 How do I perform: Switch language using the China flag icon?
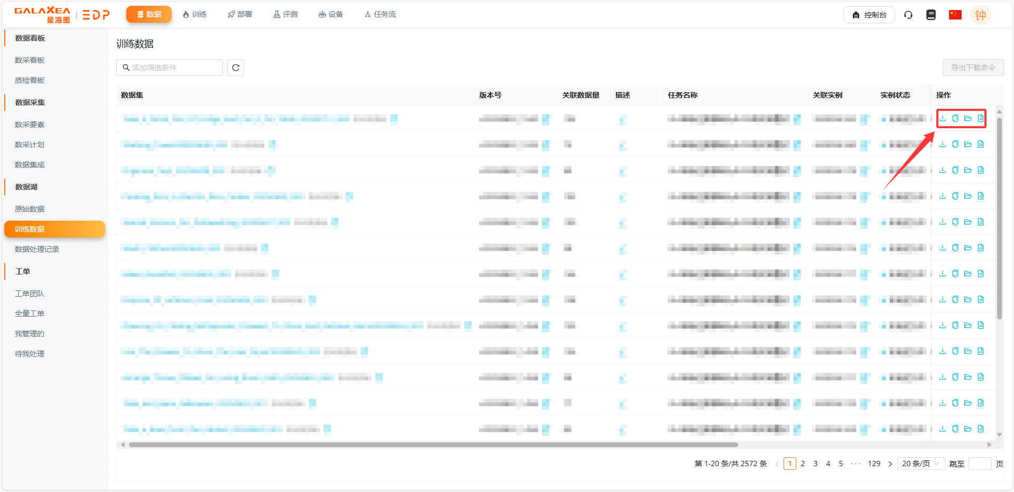tap(955, 15)
